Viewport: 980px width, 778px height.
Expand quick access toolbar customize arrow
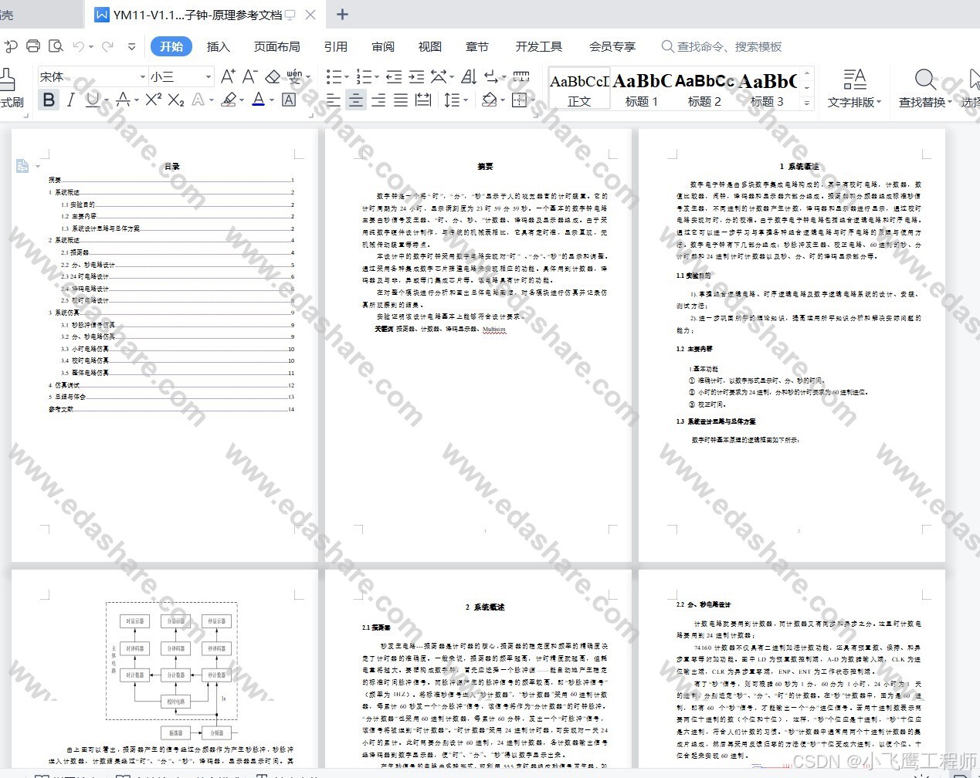tap(131, 46)
